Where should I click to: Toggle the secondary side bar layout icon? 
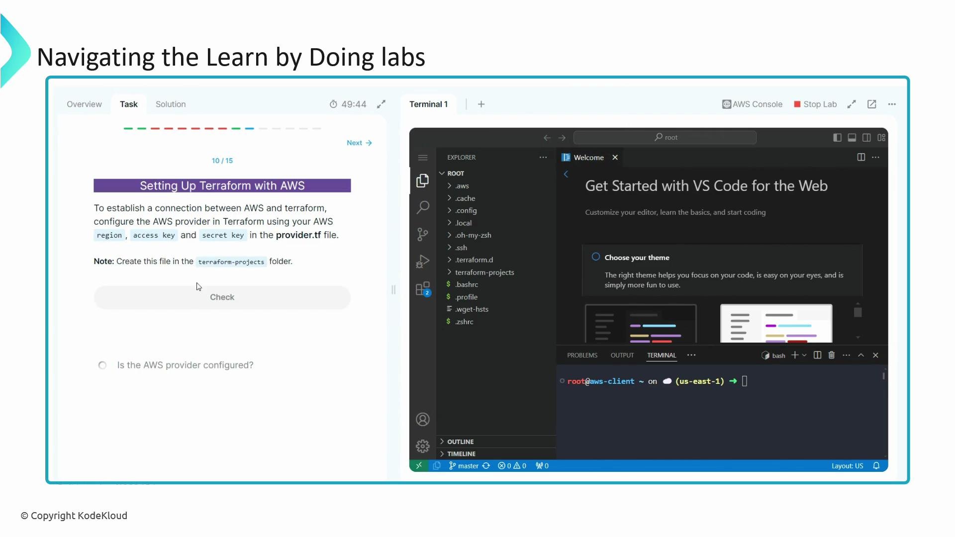coord(866,138)
